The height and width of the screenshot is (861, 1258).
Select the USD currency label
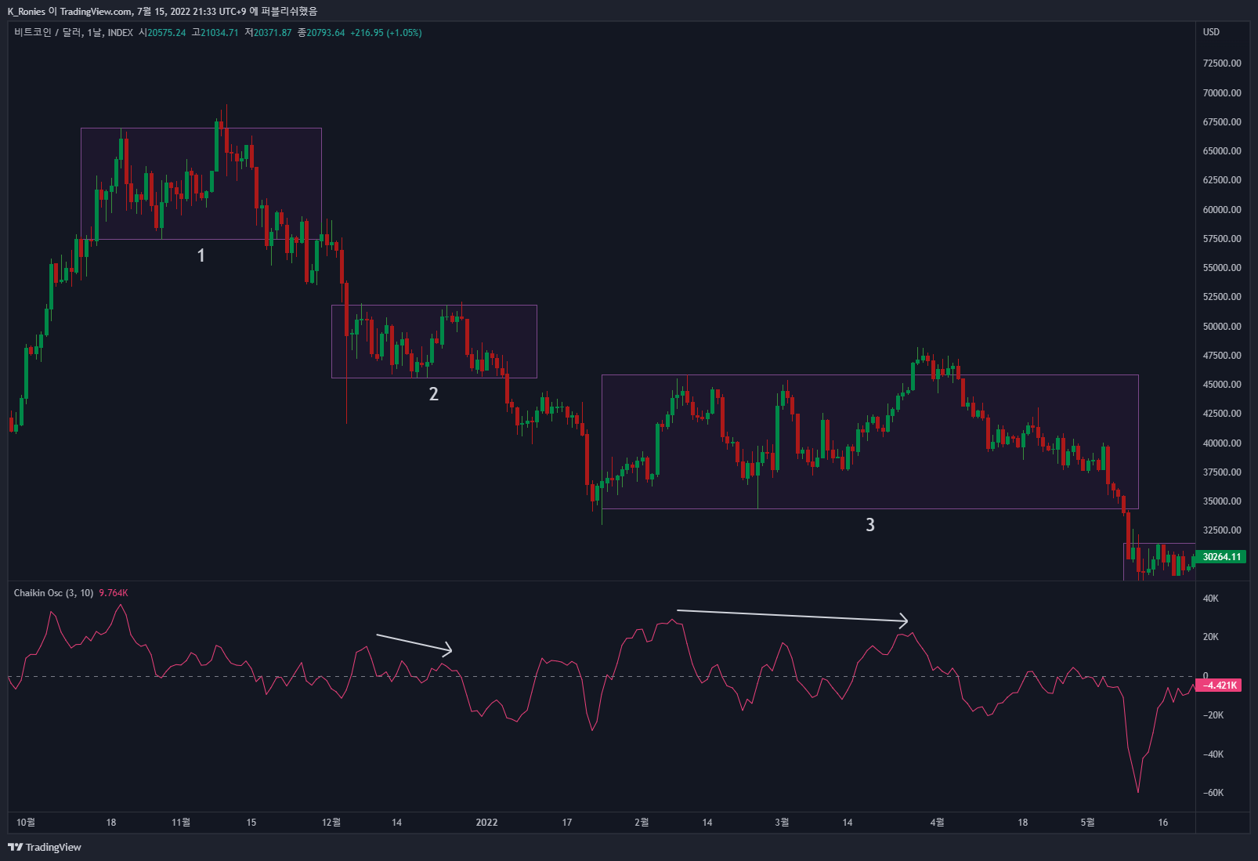1211,32
